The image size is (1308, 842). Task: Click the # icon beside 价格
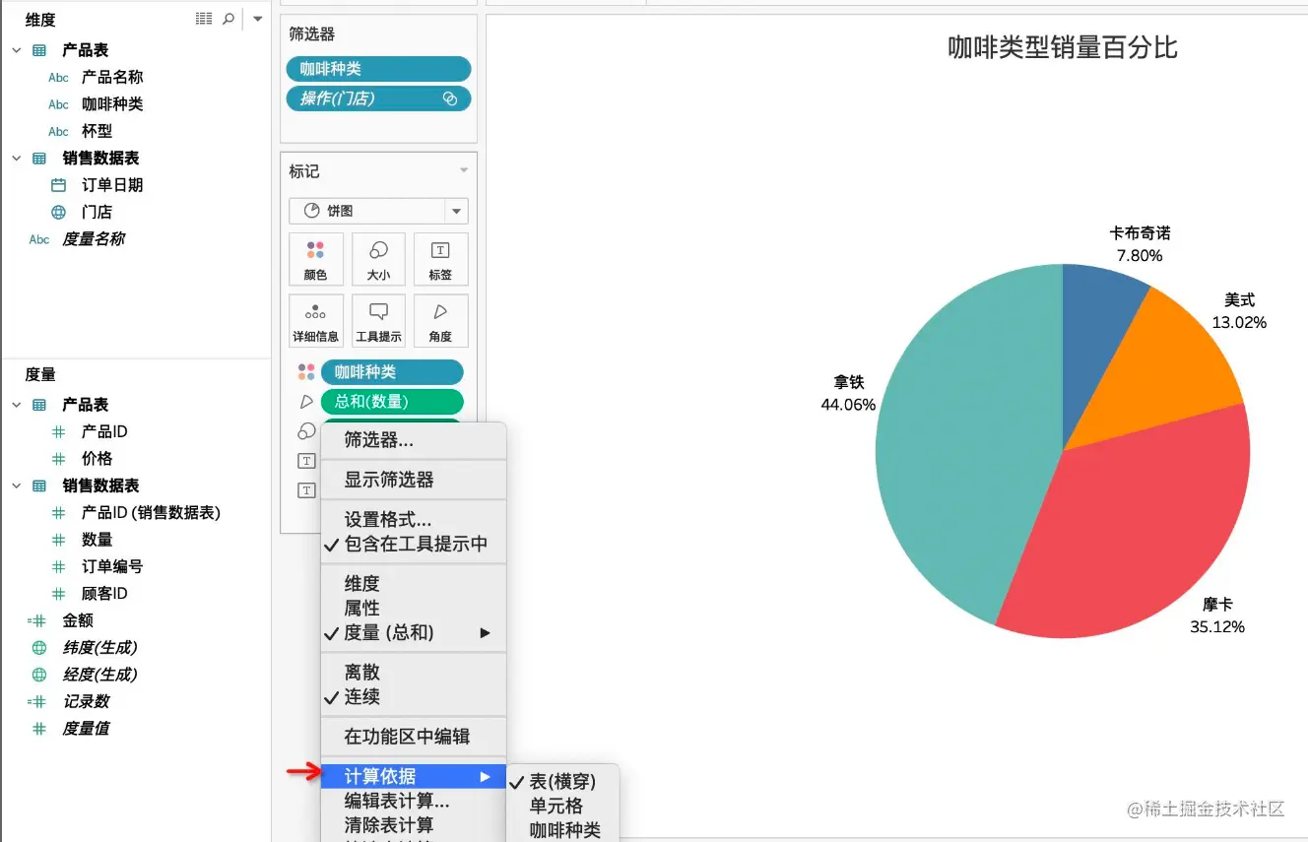tap(59, 459)
